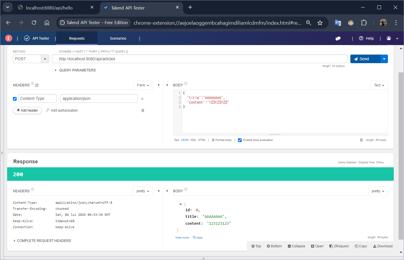
Task: Open Chrome extensions puzzle icon
Action: pyautogui.click(x=364, y=23)
